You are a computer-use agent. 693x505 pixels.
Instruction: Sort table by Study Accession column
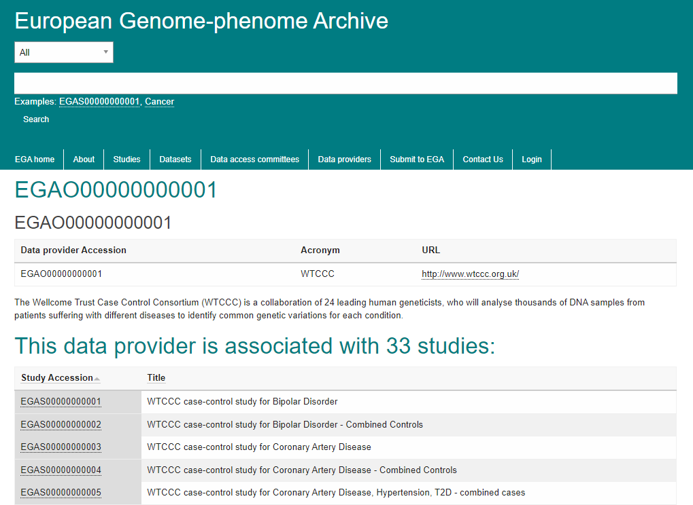[x=57, y=378]
